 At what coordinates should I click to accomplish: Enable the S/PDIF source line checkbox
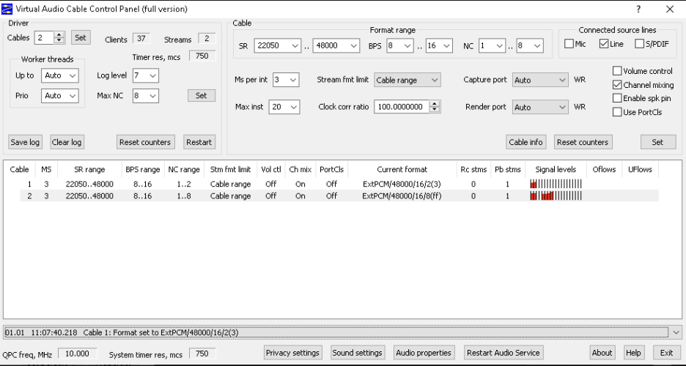point(639,44)
